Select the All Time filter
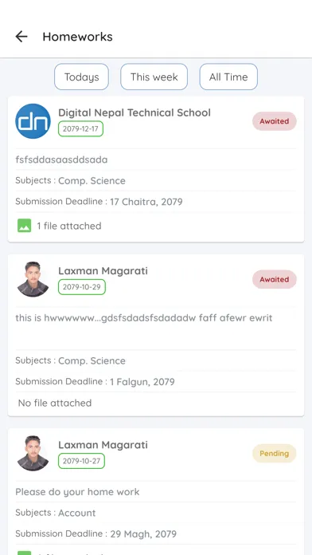 point(228,77)
